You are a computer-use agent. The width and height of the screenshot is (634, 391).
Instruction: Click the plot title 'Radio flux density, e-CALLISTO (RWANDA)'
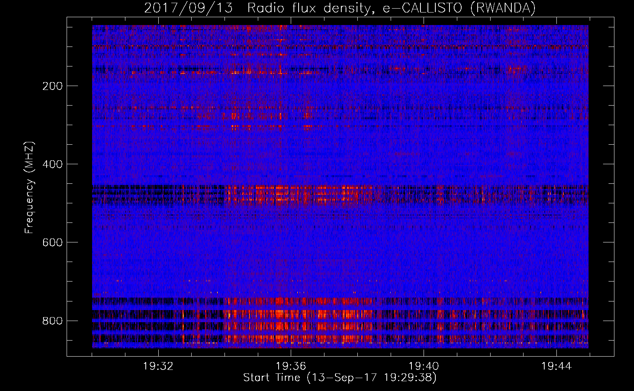click(391, 8)
